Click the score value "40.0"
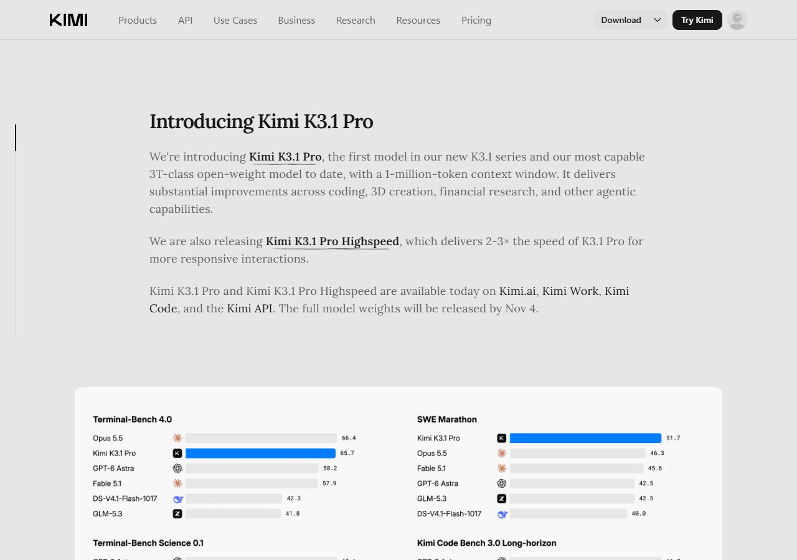Image resolution: width=797 pixels, height=560 pixels. click(x=639, y=514)
